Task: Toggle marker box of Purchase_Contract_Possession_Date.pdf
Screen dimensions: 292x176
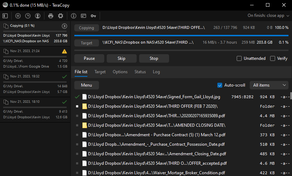Action: (77, 144)
